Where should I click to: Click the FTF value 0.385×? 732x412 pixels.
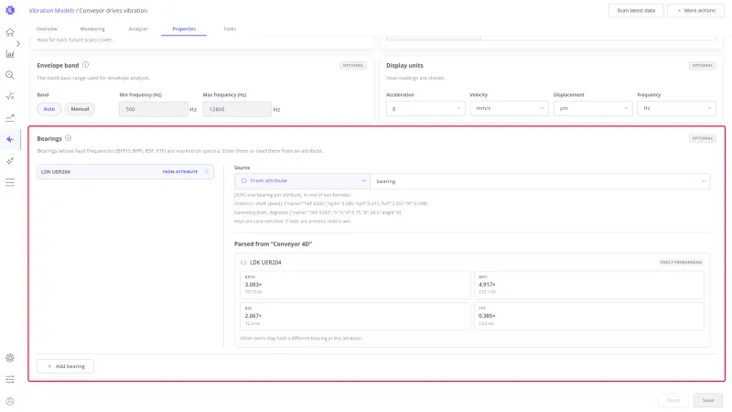pyautogui.click(x=487, y=316)
